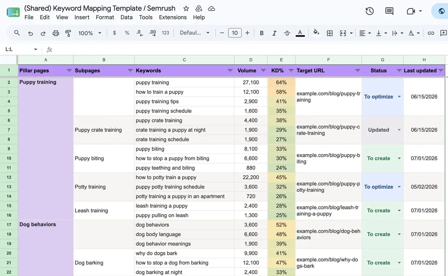The height and width of the screenshot is (276, 448).
Task: Toggle the Volume column filter
Action: (263, 70)
